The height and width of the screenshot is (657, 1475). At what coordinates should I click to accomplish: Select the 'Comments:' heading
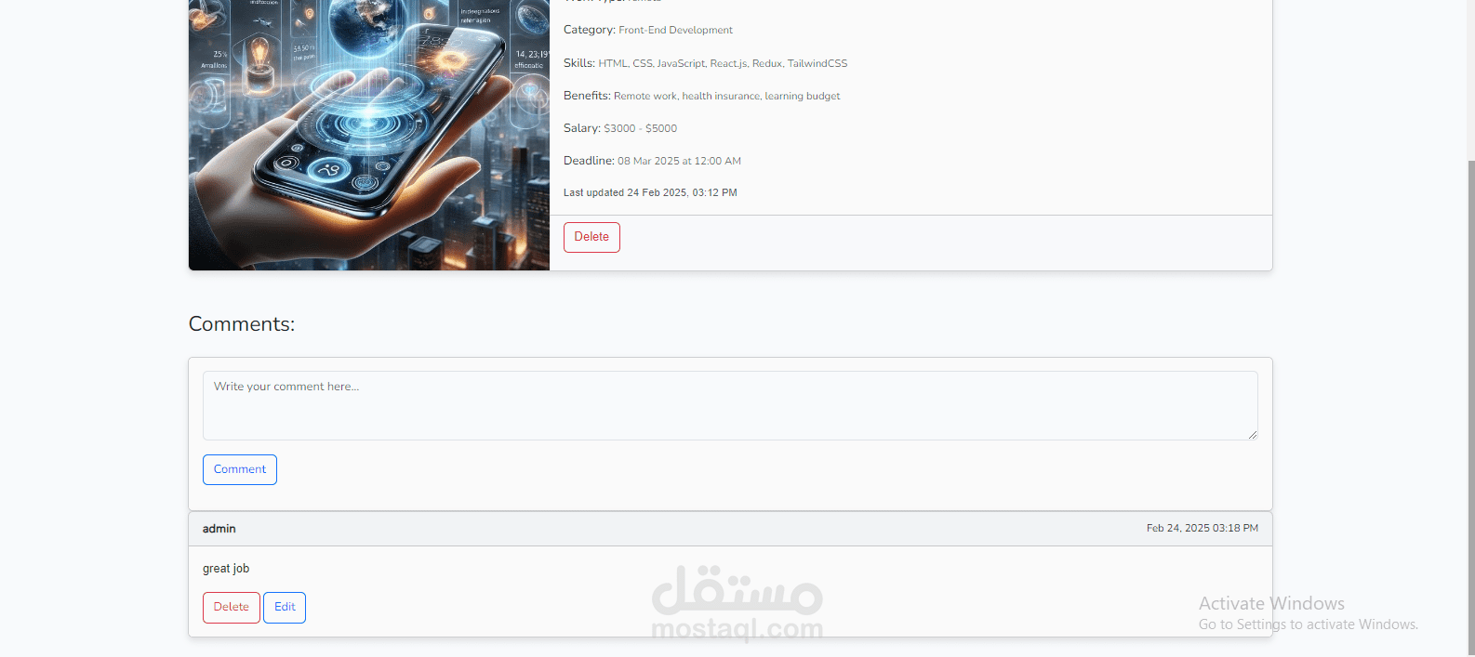(x=242, y=324)
